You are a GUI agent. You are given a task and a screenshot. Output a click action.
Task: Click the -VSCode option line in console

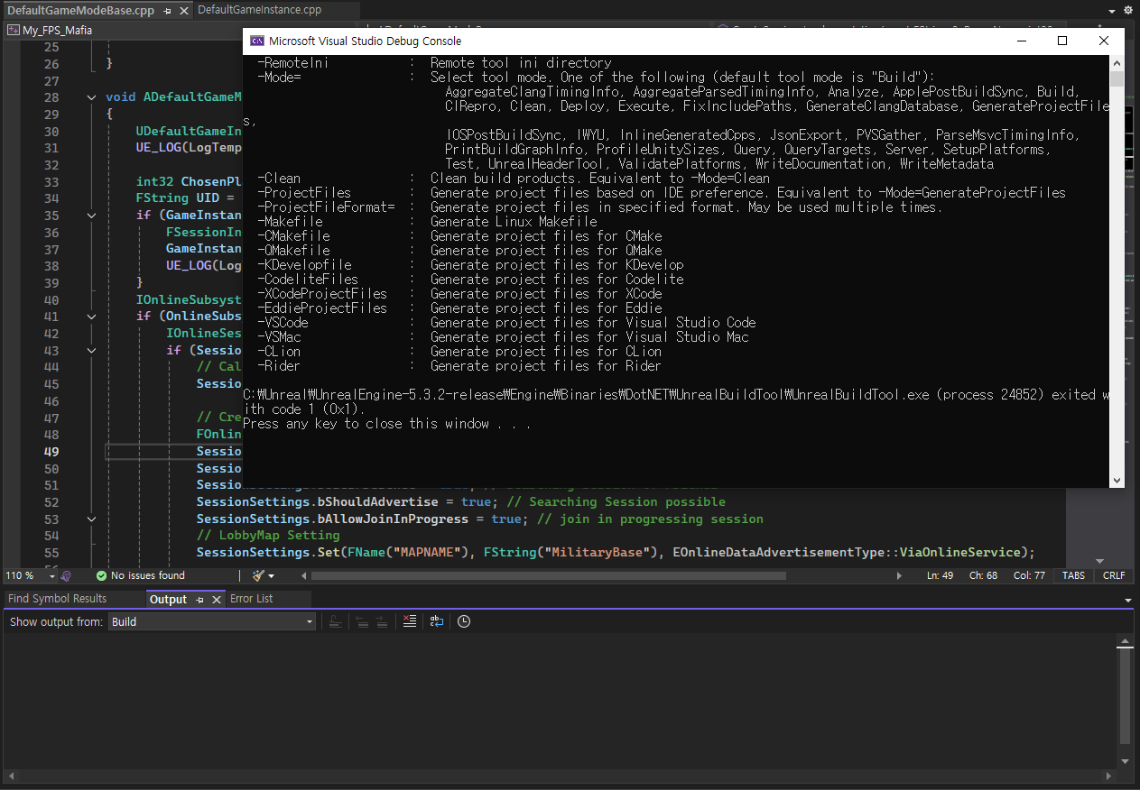click(x=506, y=323)
